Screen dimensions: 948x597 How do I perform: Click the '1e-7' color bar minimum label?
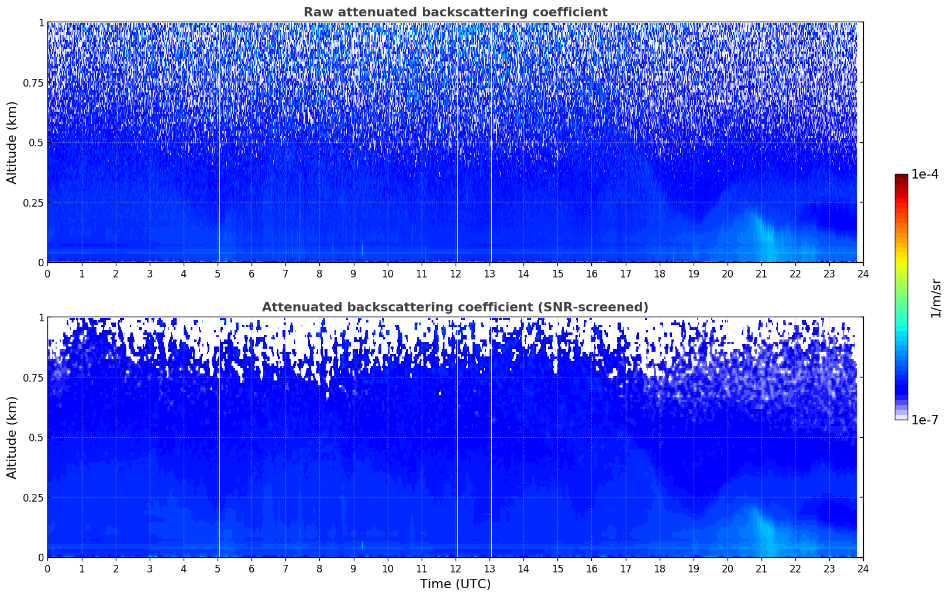click(925, 420)
